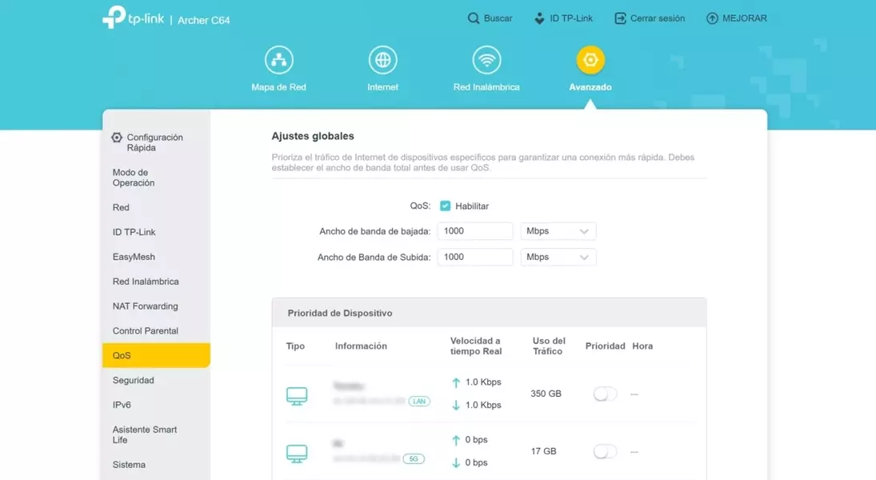The width and height of the screenshot is (876, 480).
Task: Click the MEJORAR upgrade arrow icon
Action: click(712, 18)
